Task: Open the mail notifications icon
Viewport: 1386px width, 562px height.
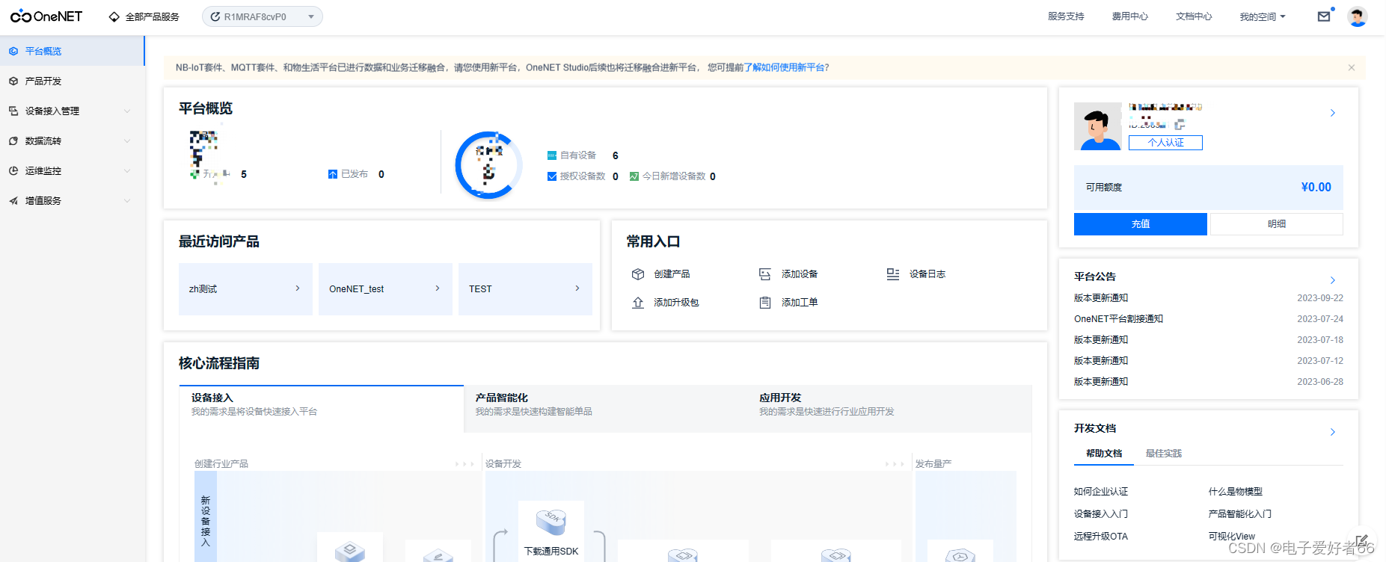Action: pos(1324,16)
